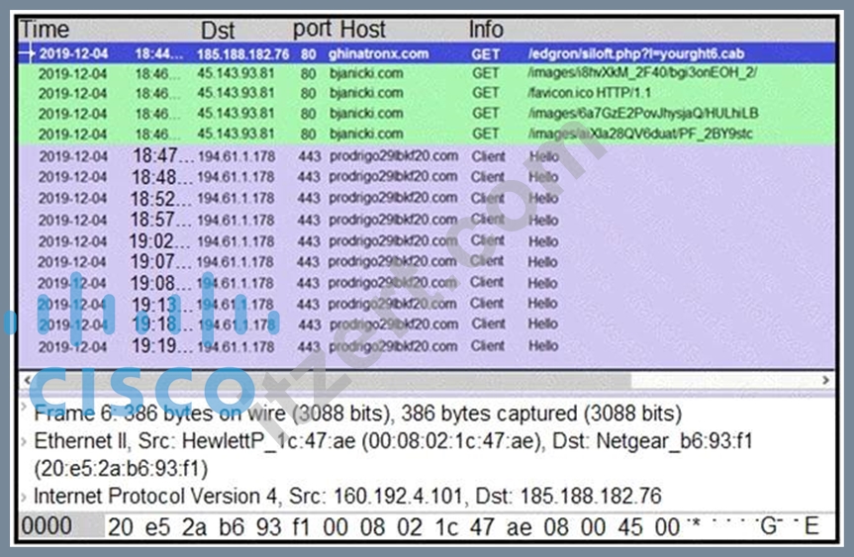
Task: Click the Info column header
Action: (x=486, y=30)
